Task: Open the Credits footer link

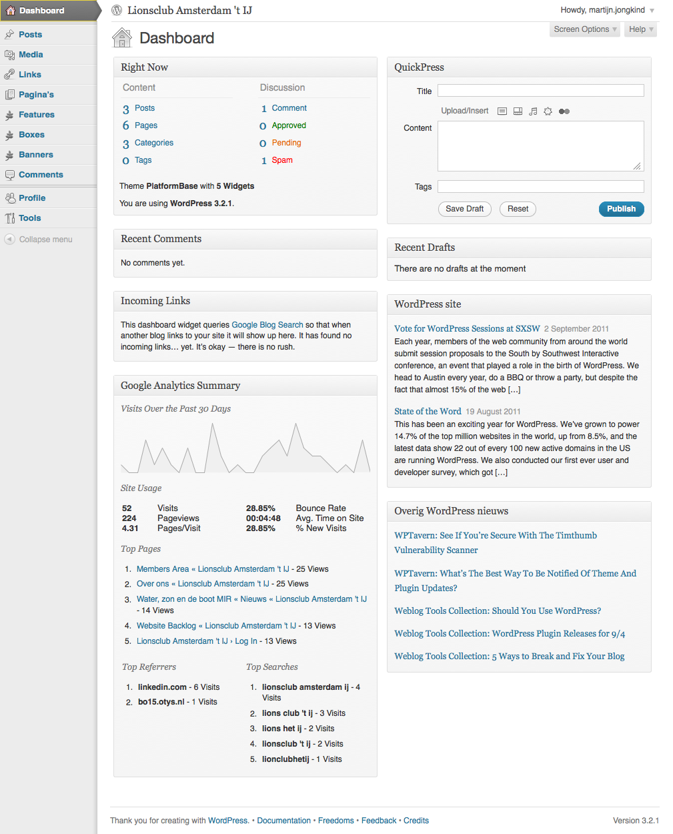Action: (416, 821)
